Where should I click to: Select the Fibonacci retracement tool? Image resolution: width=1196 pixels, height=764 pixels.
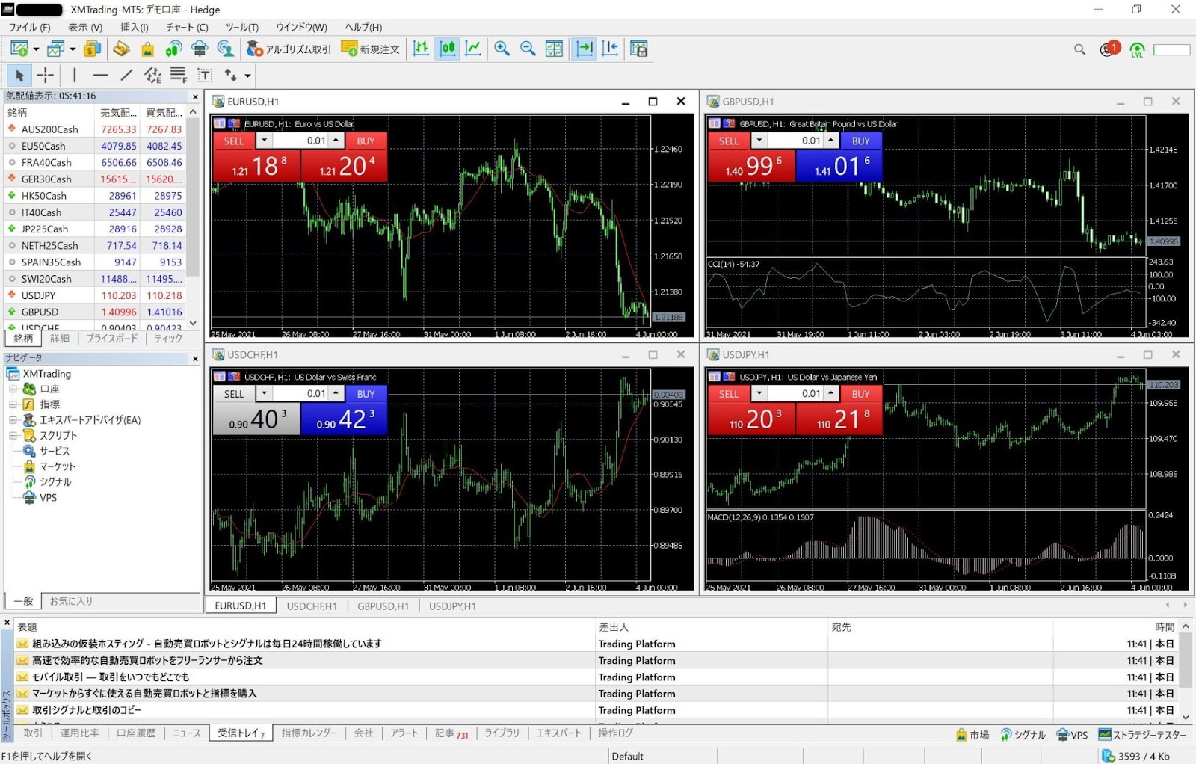point(178,75)
